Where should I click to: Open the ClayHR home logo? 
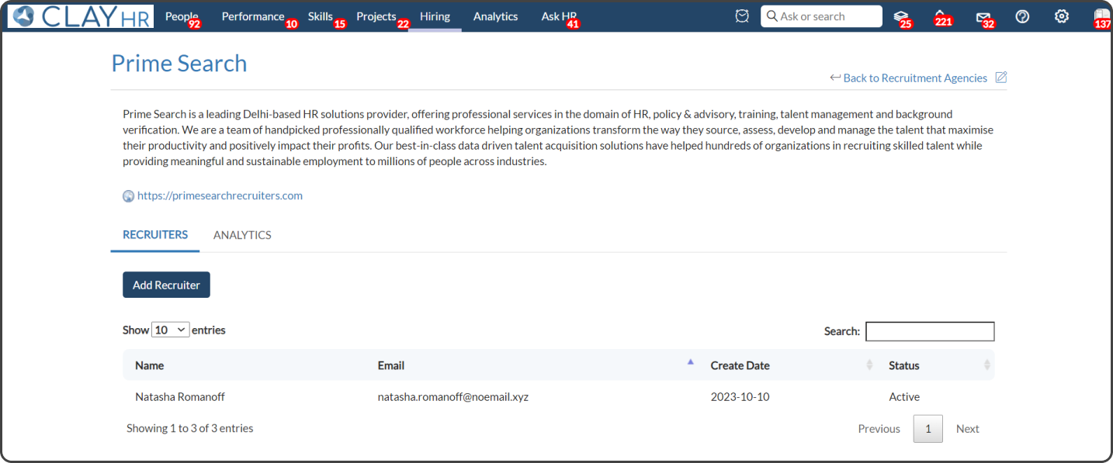[81, 16]
